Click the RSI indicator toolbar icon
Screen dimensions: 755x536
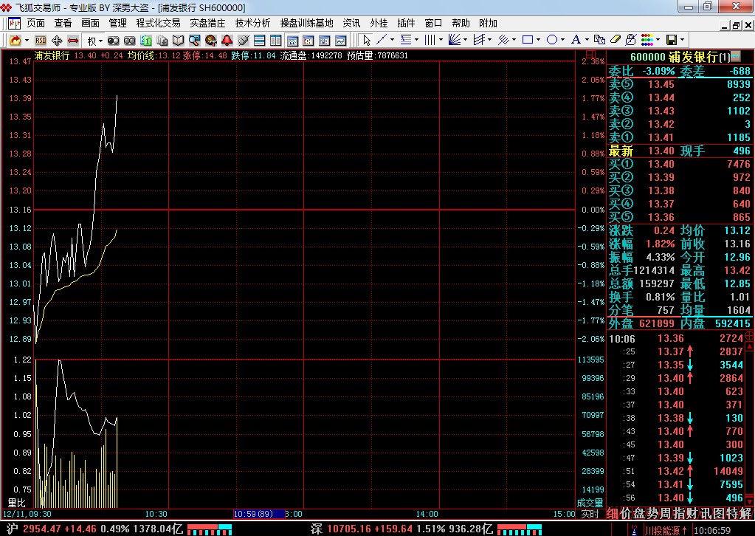pyautogui.click(x=41, y=41)
